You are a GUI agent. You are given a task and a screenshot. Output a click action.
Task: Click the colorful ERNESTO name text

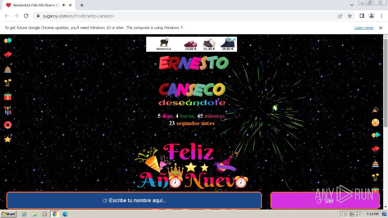(194, 63)
